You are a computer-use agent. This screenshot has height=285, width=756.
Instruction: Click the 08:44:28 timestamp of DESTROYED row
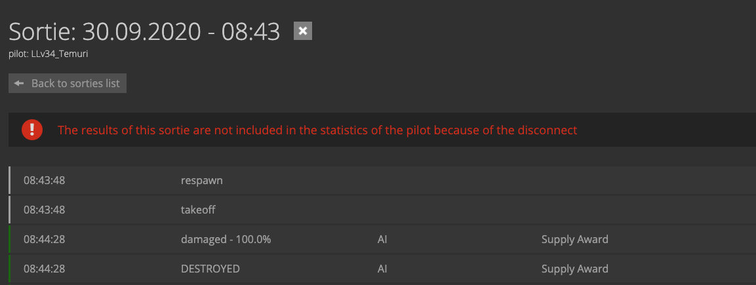45,269
